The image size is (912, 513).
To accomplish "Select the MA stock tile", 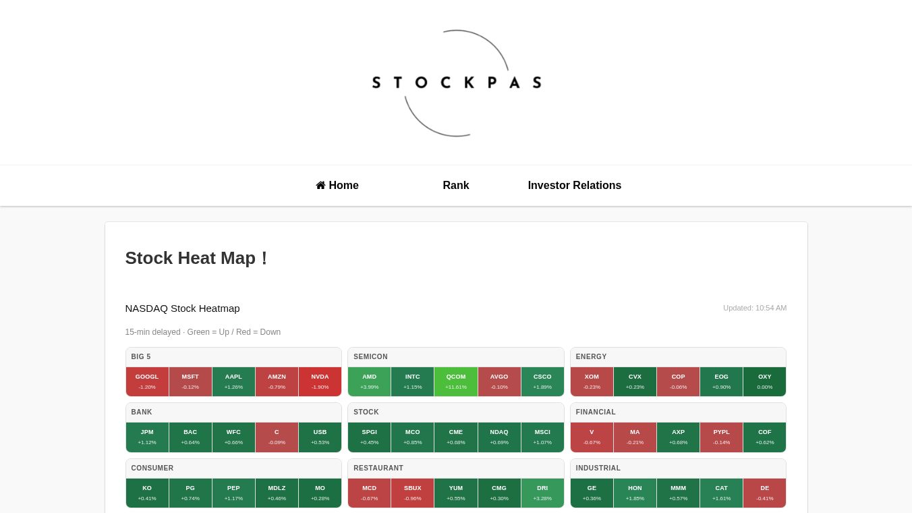I will point(635,437).
